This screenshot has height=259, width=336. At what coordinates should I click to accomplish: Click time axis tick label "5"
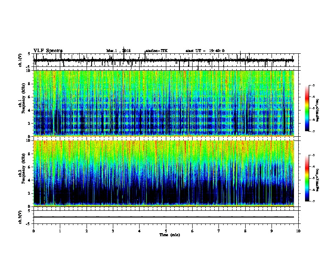point(166,231)
